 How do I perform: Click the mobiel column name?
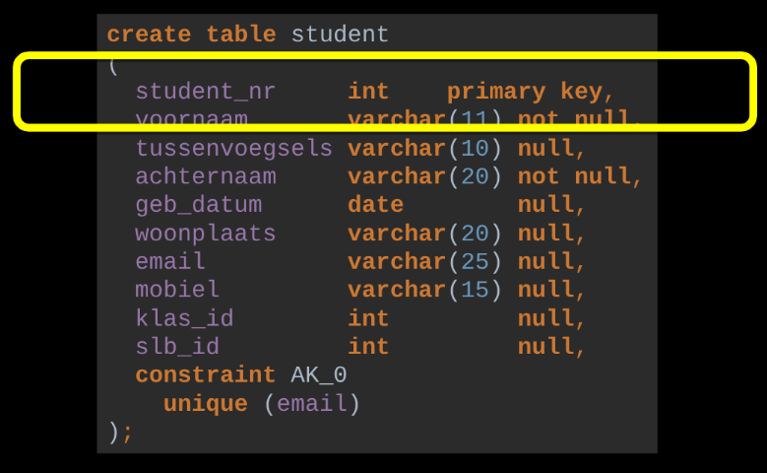177,290
